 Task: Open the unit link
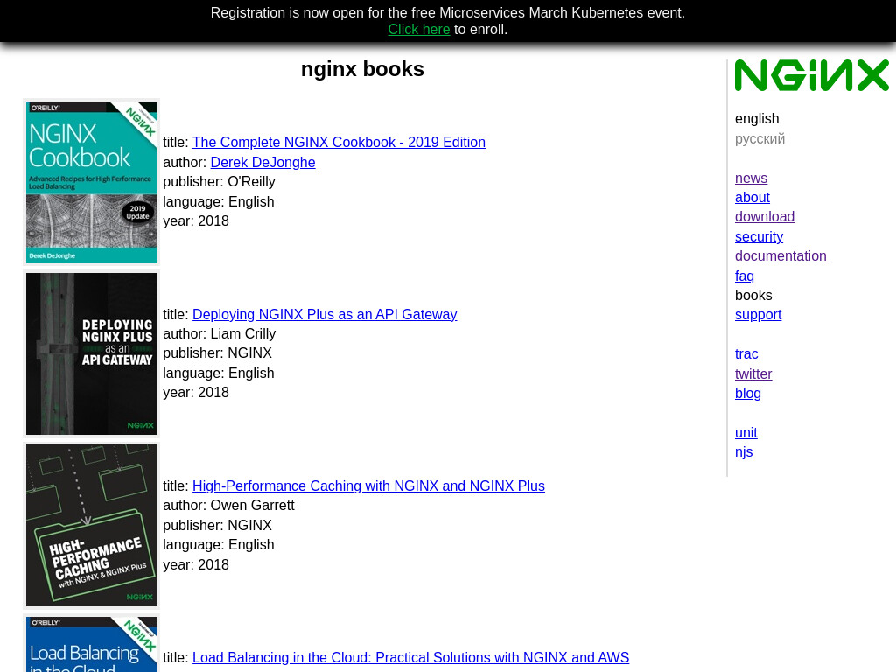coord(745,432)
